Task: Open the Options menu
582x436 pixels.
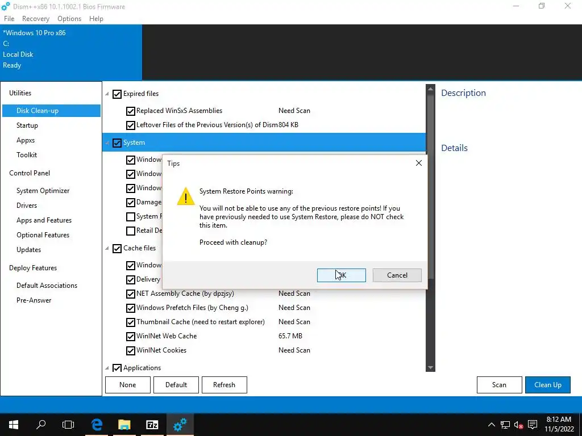Action: pos(69,19)
